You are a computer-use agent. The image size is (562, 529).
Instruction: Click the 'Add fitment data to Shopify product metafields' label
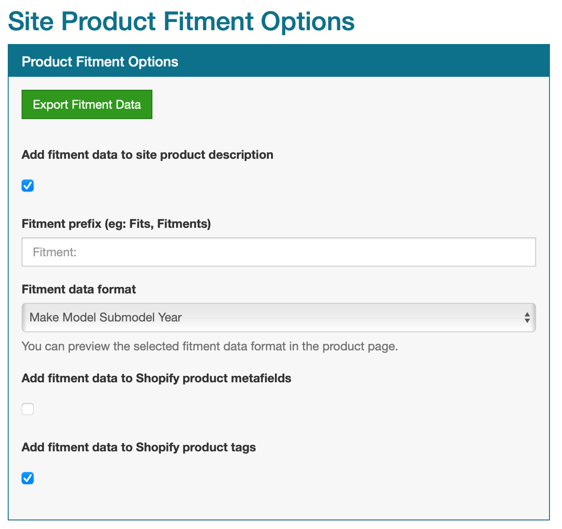[156, 378]
